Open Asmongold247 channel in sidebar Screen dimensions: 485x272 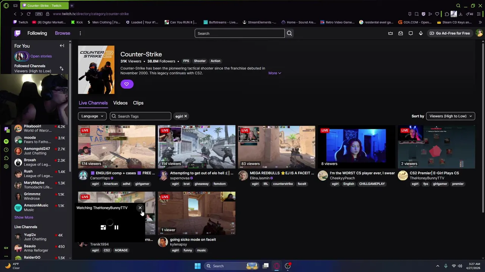tap(40, 151)
